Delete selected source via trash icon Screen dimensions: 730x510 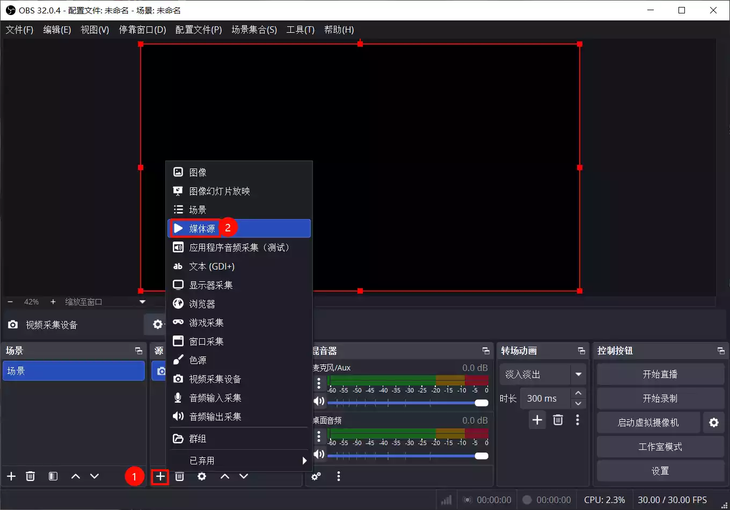coord(179,476)
